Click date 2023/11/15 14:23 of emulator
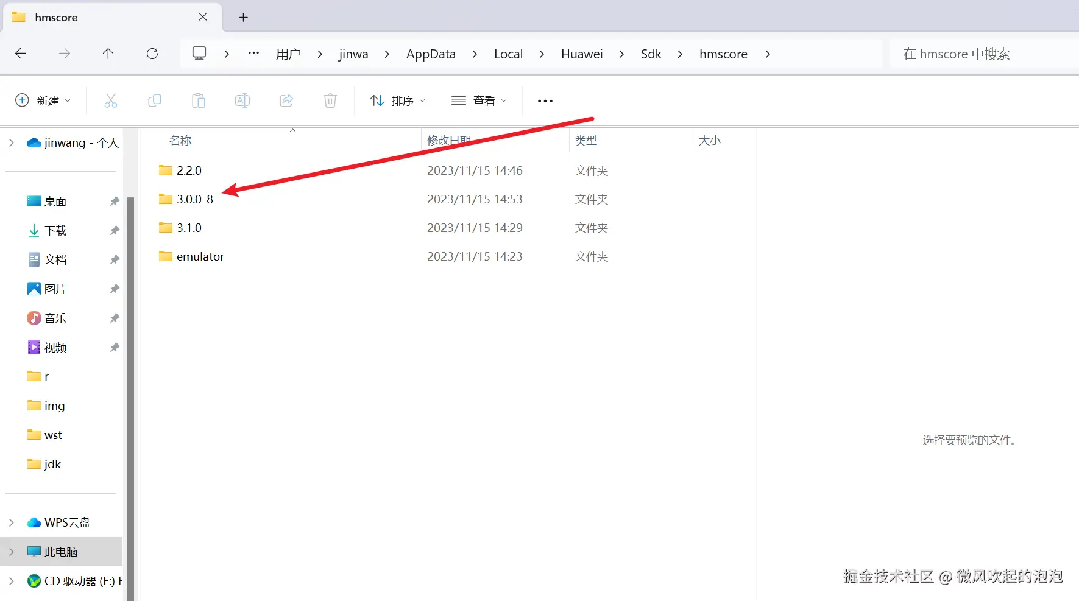Viewport: 1079px width, 601px height. point(475,256)
